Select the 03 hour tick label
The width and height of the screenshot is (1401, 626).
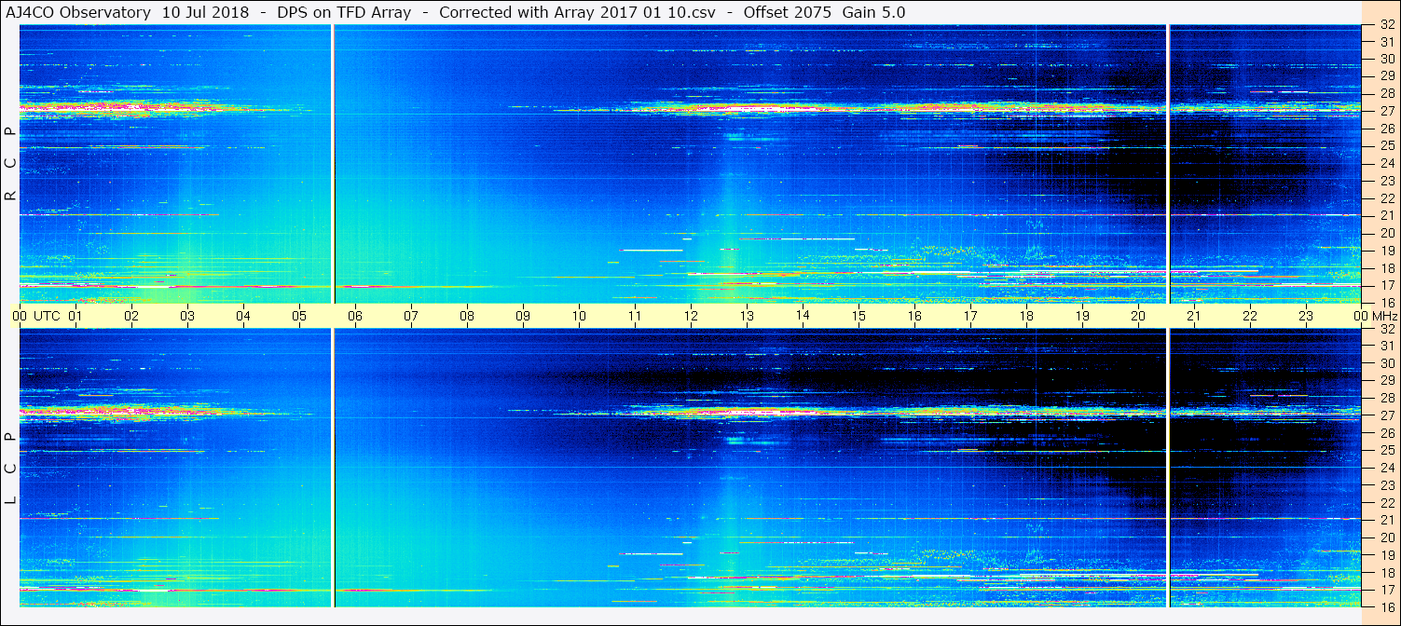[x=187, y=316]
